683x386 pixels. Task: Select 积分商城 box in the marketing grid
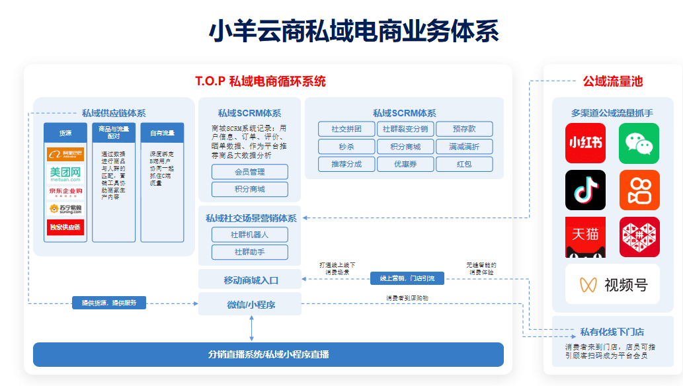tap(405, 146)
